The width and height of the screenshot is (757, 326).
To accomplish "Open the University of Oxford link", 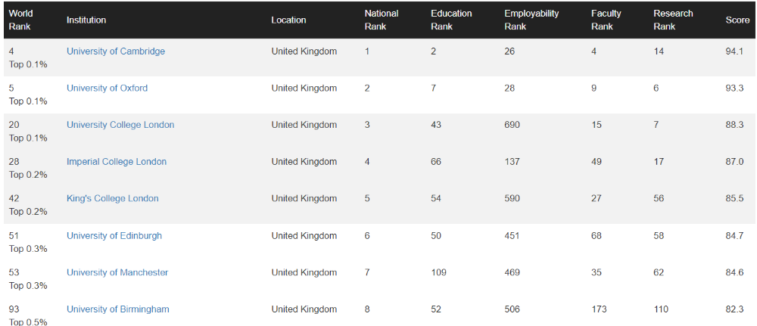I will [107, 88].
